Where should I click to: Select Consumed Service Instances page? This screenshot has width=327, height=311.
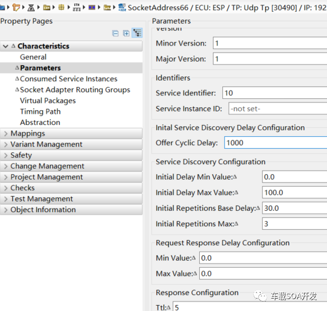[x=69, y=79]
